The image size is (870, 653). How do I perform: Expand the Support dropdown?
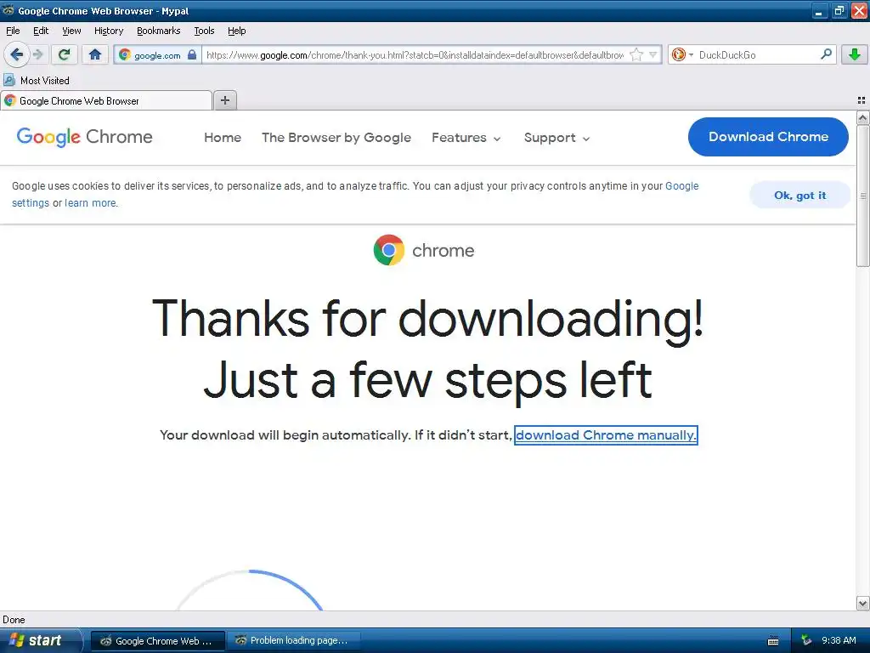pos(556,138)
